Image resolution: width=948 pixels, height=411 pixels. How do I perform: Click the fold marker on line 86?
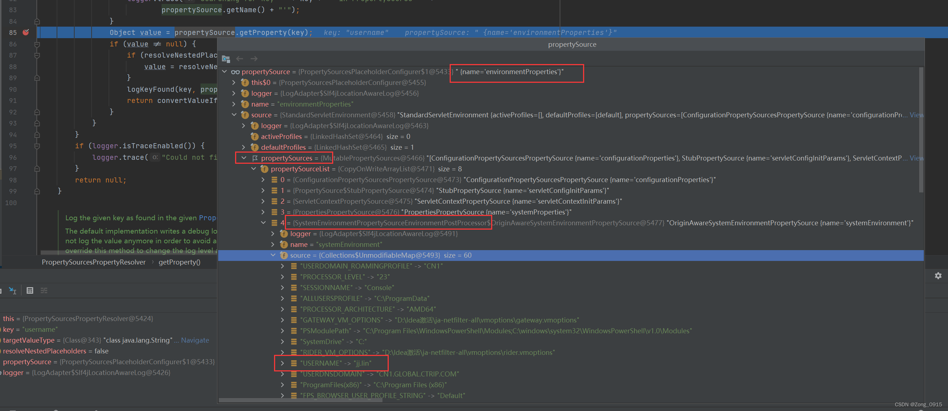tap(37, 44)
